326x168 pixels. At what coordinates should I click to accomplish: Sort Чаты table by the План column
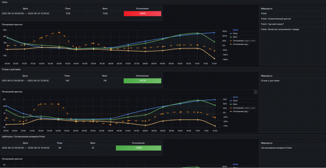[x=68, y=8]
